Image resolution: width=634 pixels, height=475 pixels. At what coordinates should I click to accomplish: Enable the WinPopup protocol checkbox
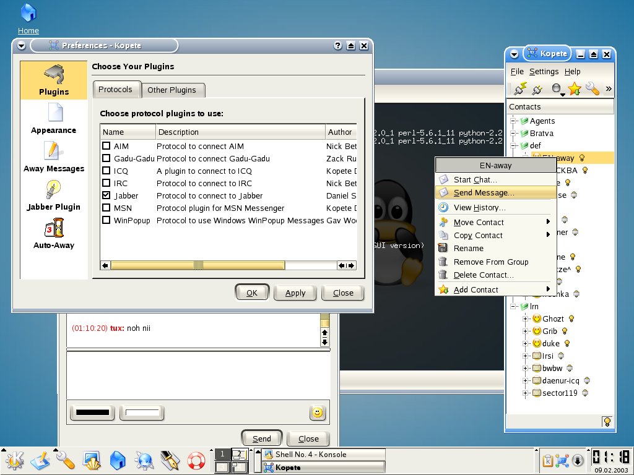[x=106, y=220]
